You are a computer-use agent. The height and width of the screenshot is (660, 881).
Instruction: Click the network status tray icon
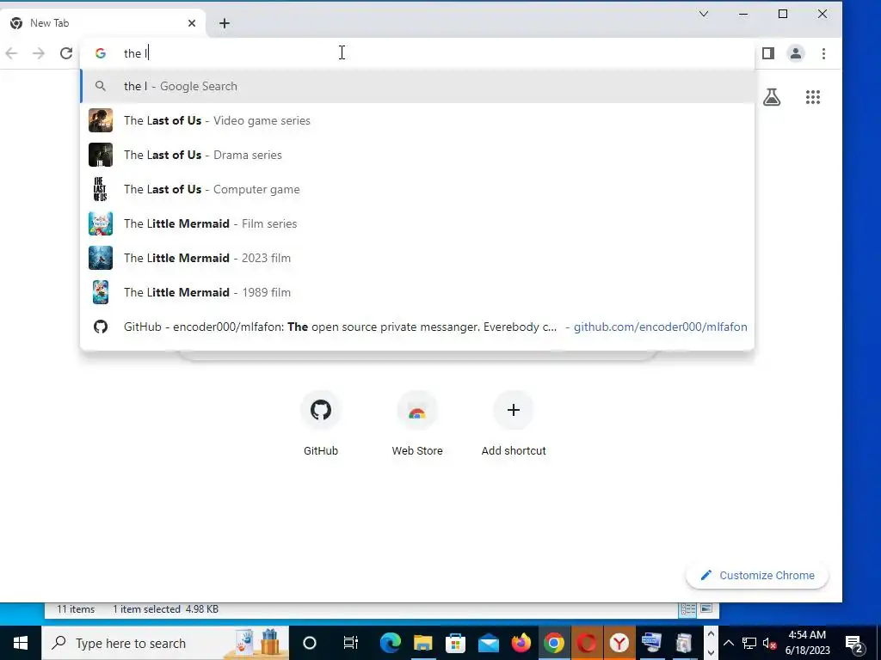coord(749,643)
